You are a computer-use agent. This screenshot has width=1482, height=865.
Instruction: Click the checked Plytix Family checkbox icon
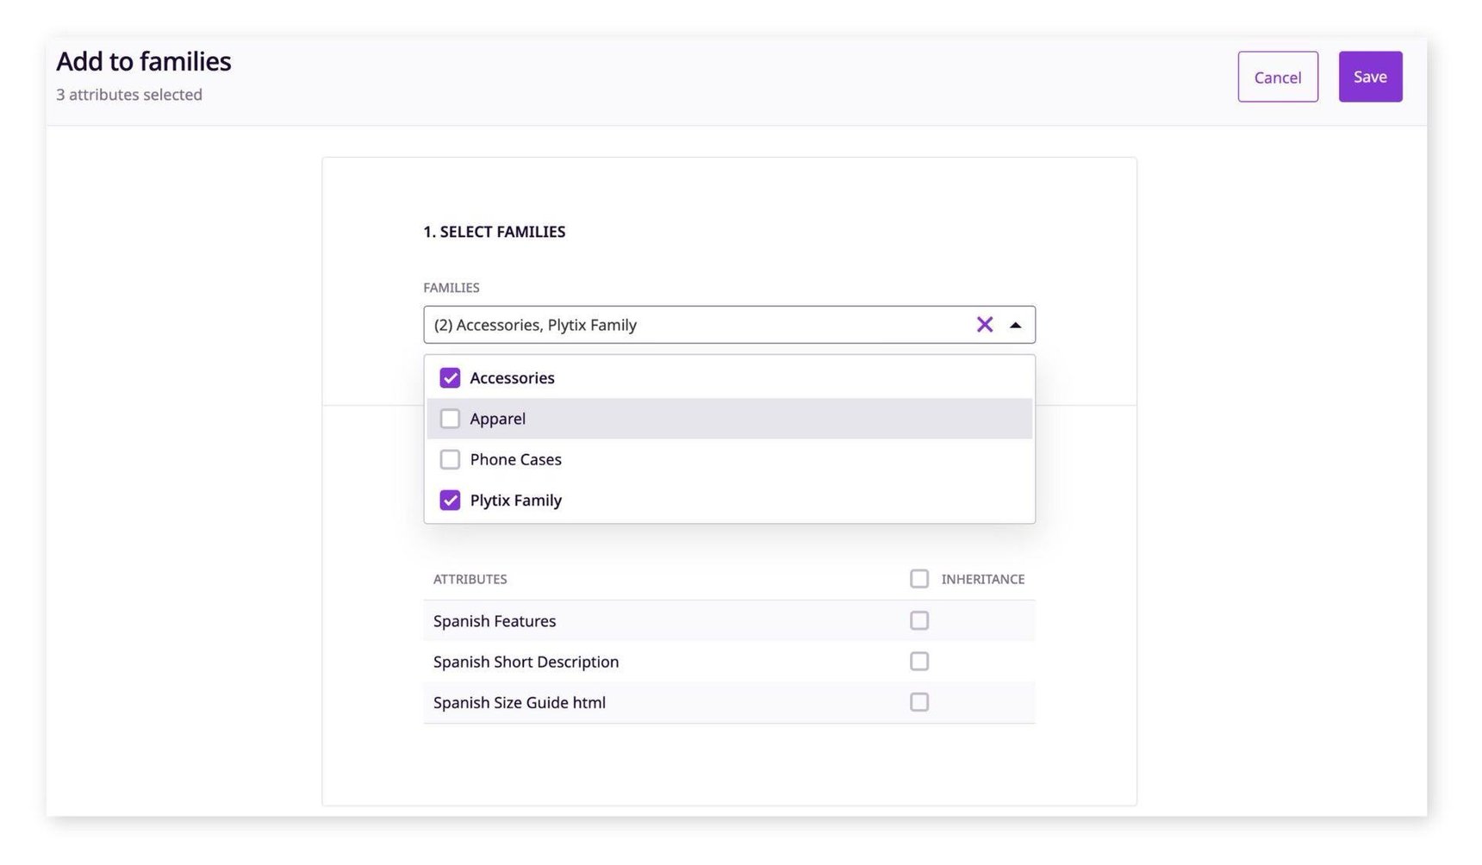click(450, 500)
